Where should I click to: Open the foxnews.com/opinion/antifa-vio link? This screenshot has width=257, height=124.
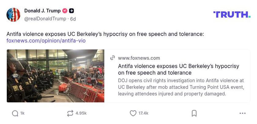[x=46, y=41]
